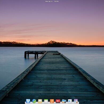Screen dimensions: 104x104
Task: Click the date and time in panel
Action: (52, 1)
